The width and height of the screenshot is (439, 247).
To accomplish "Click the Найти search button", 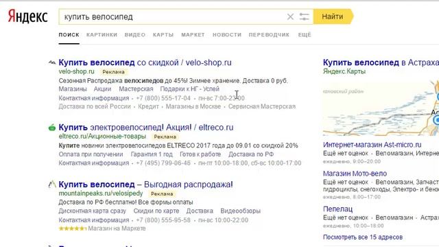I will (333, 16).
